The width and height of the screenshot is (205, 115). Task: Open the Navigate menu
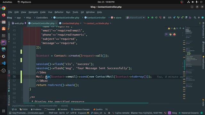[33, 12]
